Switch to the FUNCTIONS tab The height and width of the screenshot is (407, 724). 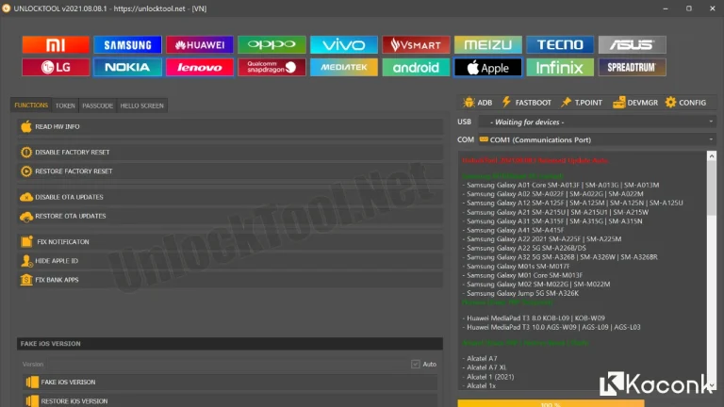[31, 106]
